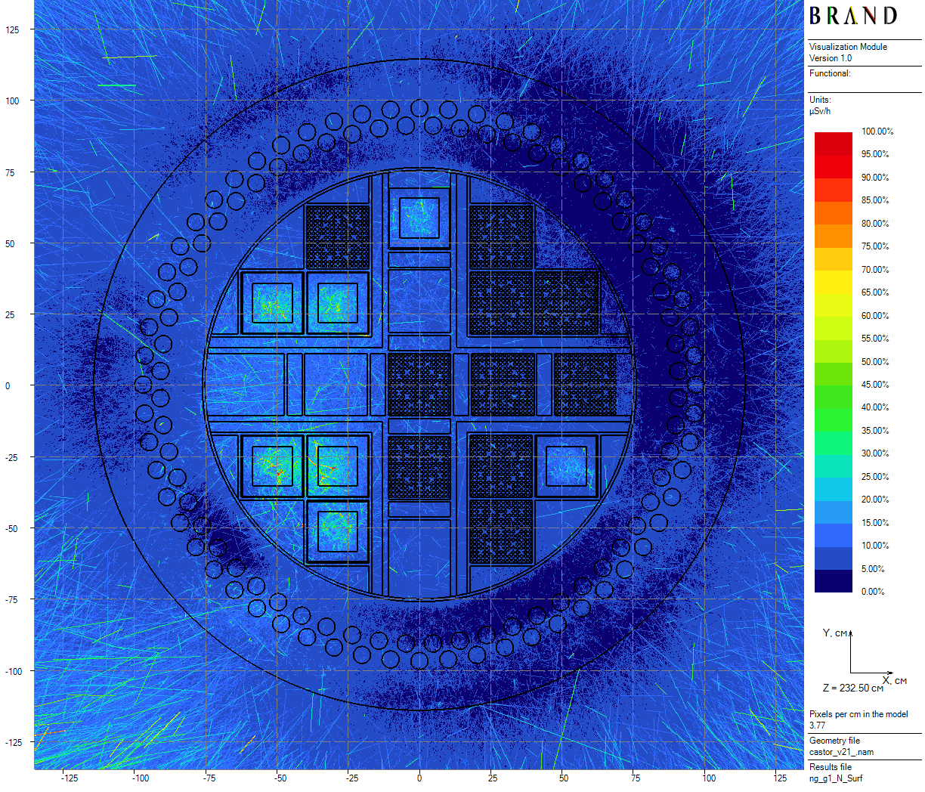Pick the yellow 65.00% legend swatch
The image size is (925, 792).
[x=833, y=283]
